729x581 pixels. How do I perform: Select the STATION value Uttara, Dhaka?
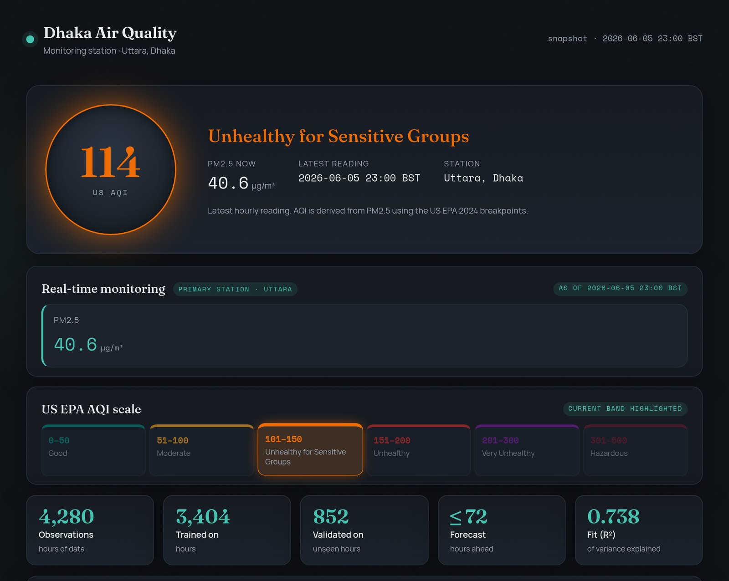(483, 178)
